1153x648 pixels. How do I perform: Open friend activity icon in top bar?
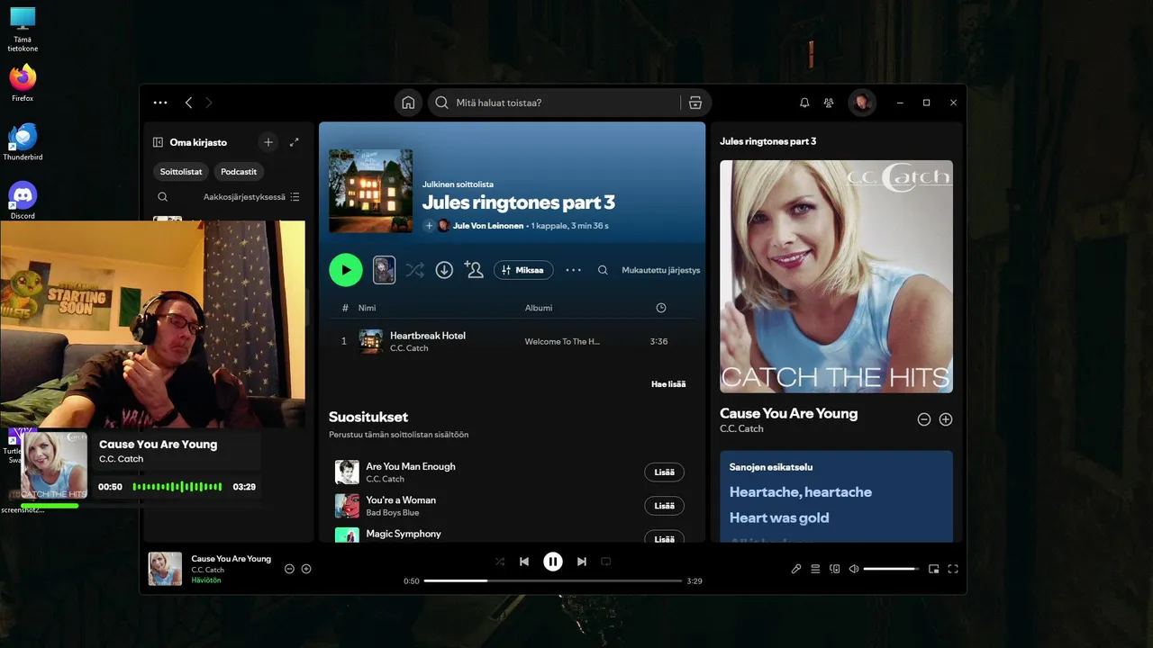[829, 103]
